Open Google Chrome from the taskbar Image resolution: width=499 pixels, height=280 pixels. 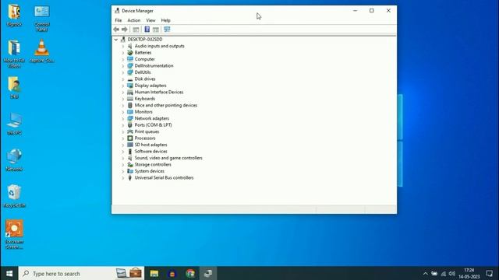tap(190, 273)
